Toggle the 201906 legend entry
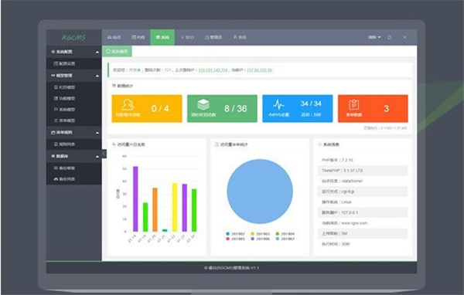The height and width of the screenshot is (295, 464). [261, 239]
